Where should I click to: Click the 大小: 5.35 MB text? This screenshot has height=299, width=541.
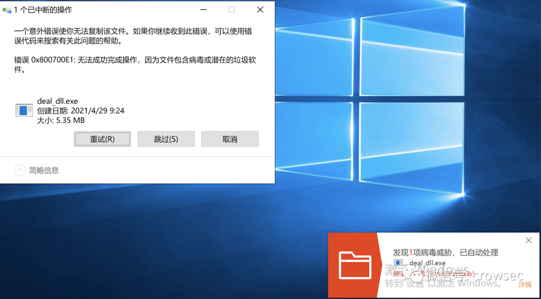(61, 120)
